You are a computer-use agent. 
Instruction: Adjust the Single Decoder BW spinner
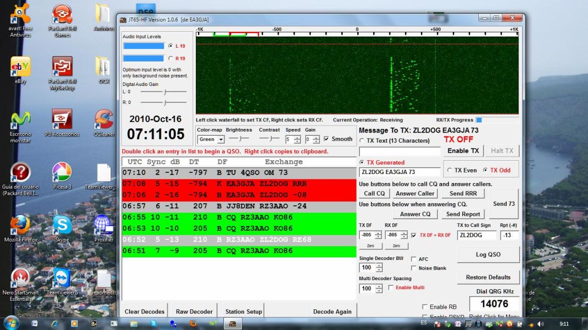[379, 268]
